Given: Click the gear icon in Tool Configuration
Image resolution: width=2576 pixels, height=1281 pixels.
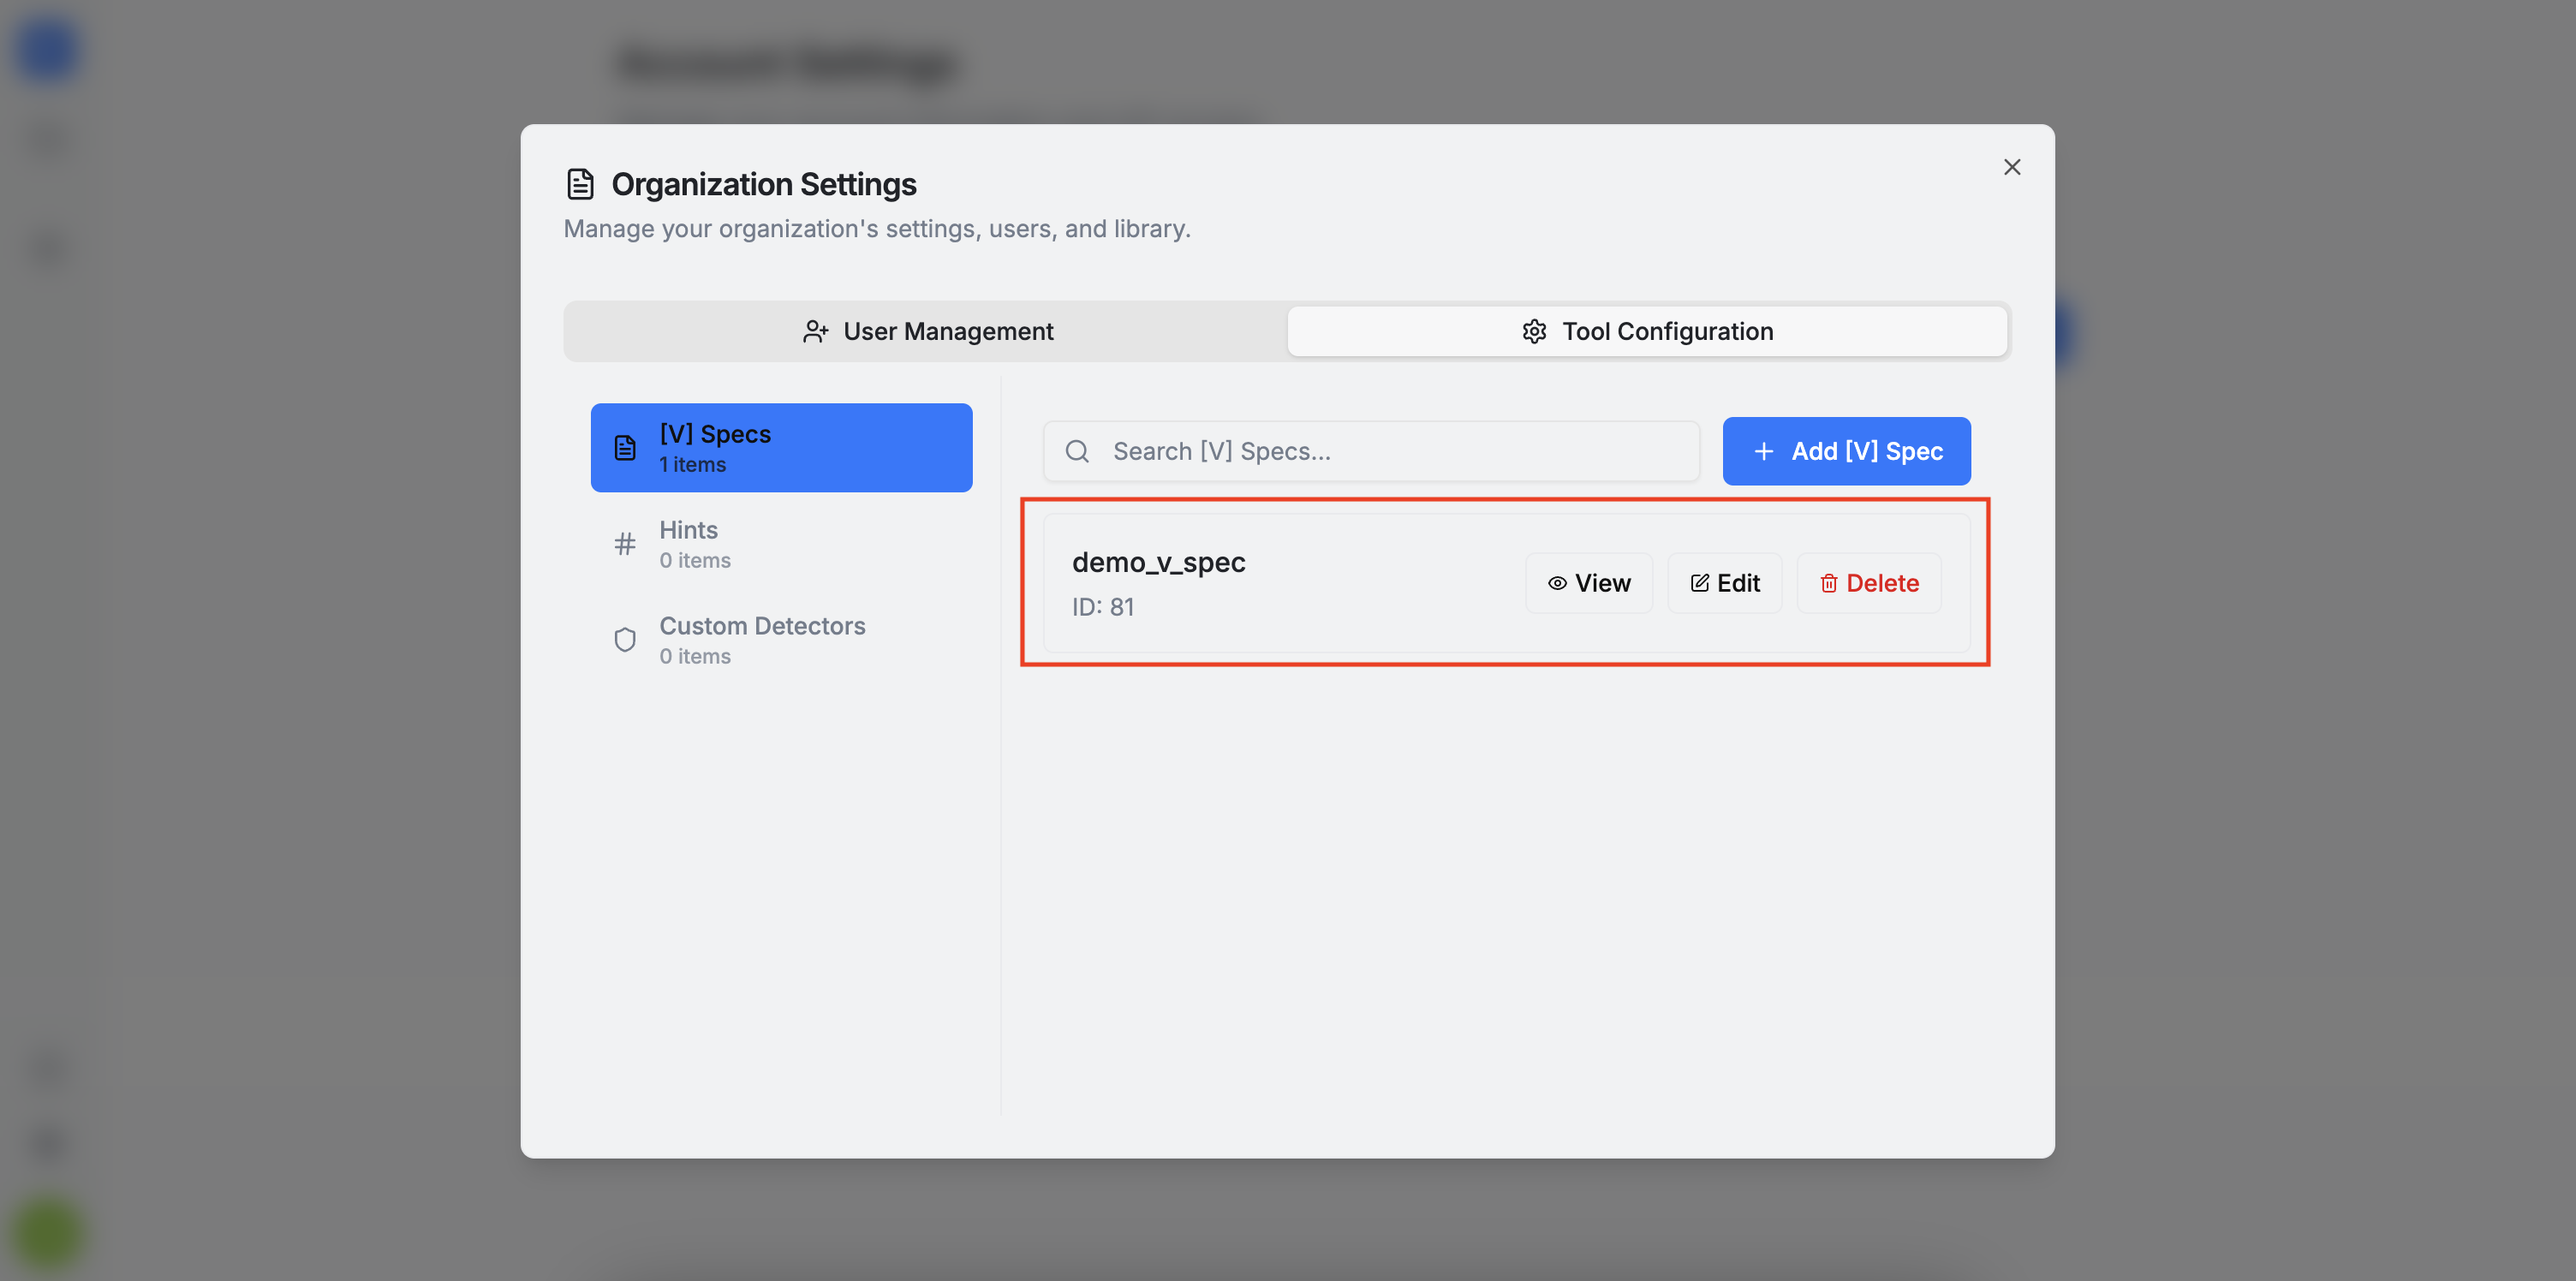Looking at the screenshot, I should (1533, 331).
